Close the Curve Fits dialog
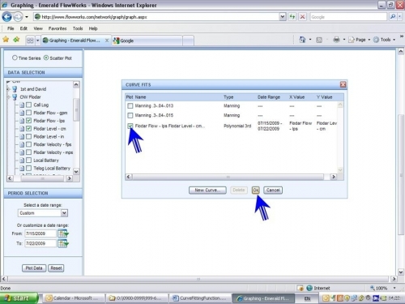This screenshot has height=304, width=405. pos(343,84)
